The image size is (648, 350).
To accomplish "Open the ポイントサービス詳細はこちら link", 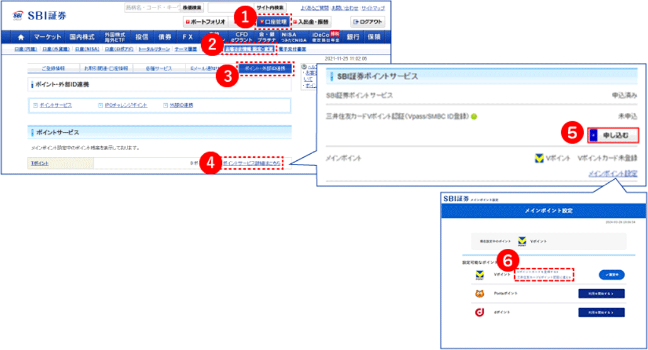I will point(251,163).
